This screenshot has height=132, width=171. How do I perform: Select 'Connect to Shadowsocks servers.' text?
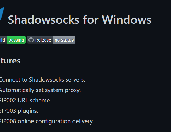(42, 79)
